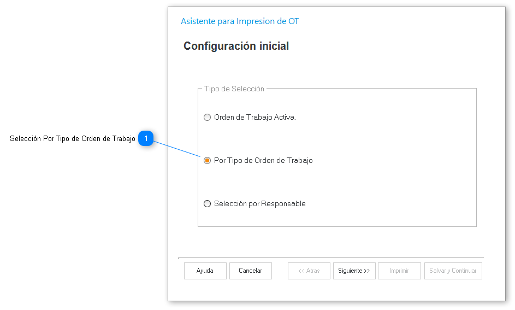Click the Cancelar button
The width and height of the screenshot is (515, 310).
[250, 271]
